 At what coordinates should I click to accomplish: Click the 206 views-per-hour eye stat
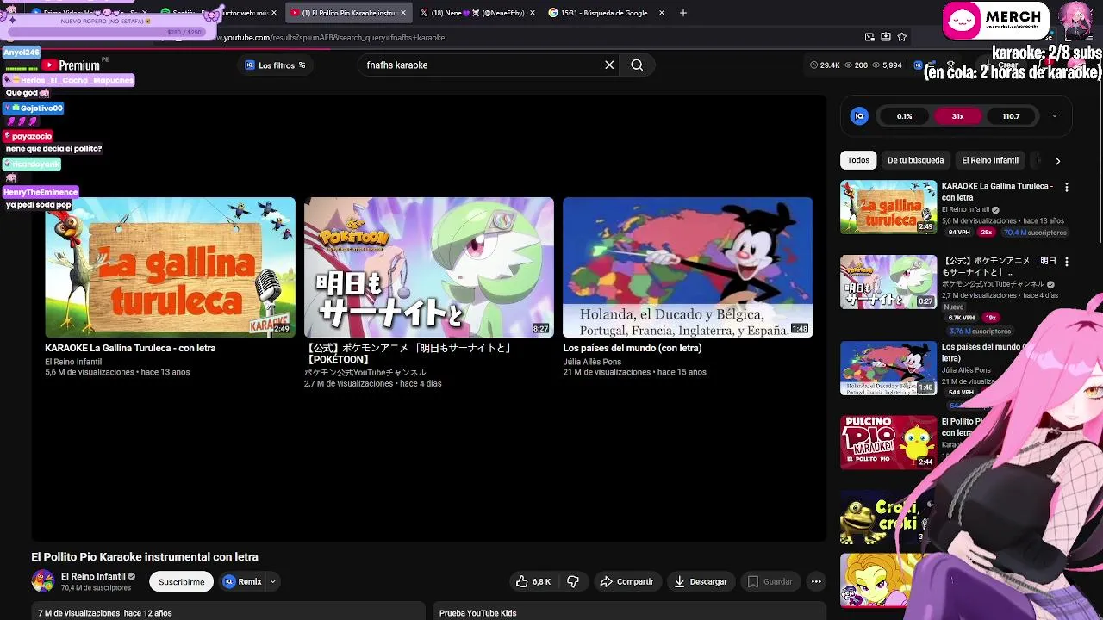click(x=856, y=65)
